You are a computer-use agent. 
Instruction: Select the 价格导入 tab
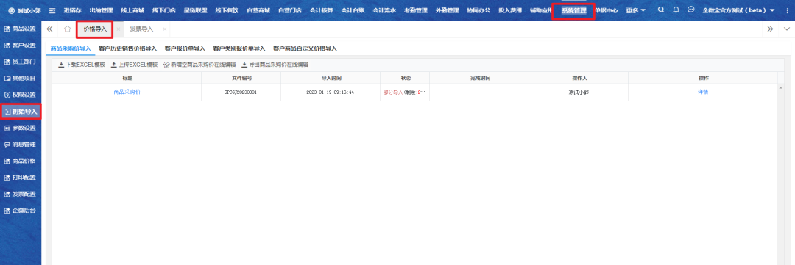pos(95,29)
